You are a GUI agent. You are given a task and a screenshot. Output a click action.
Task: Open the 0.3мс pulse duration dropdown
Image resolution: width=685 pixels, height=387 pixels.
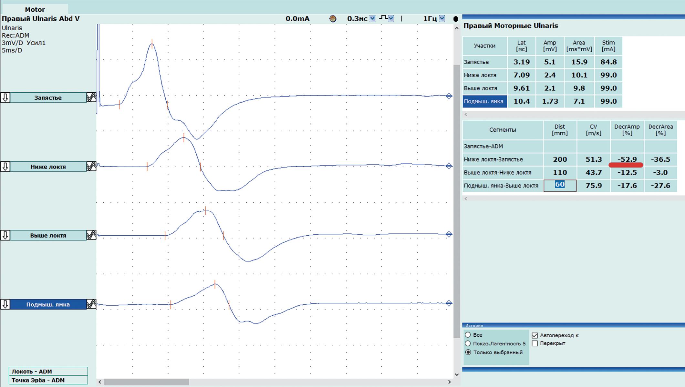point(372,18)
